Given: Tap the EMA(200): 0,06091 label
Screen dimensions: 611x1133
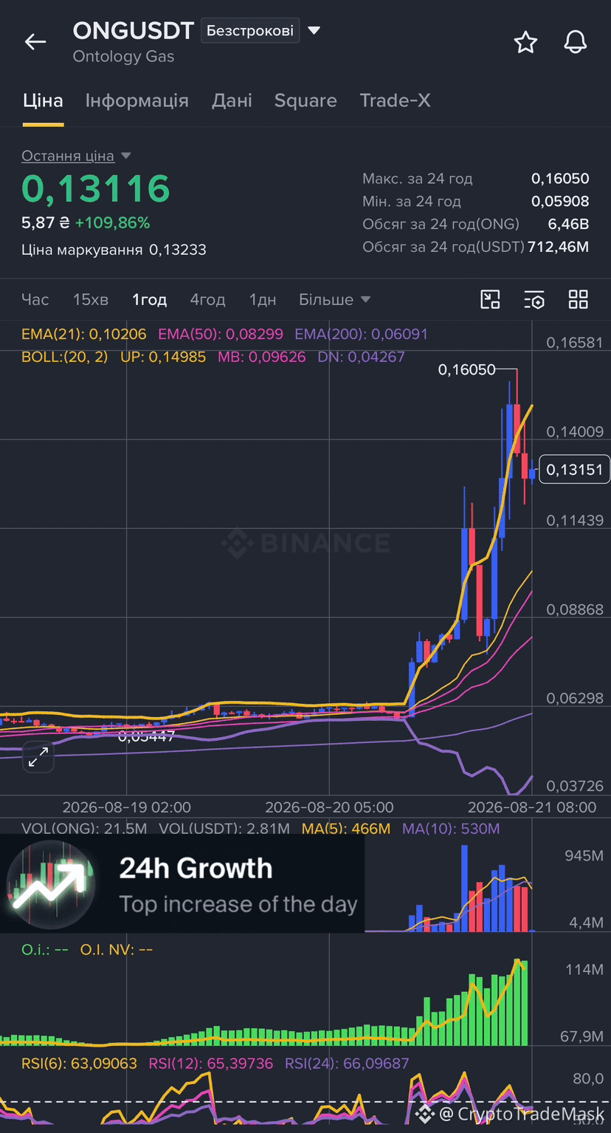Looking at the screenshot, I should point(361,334).
